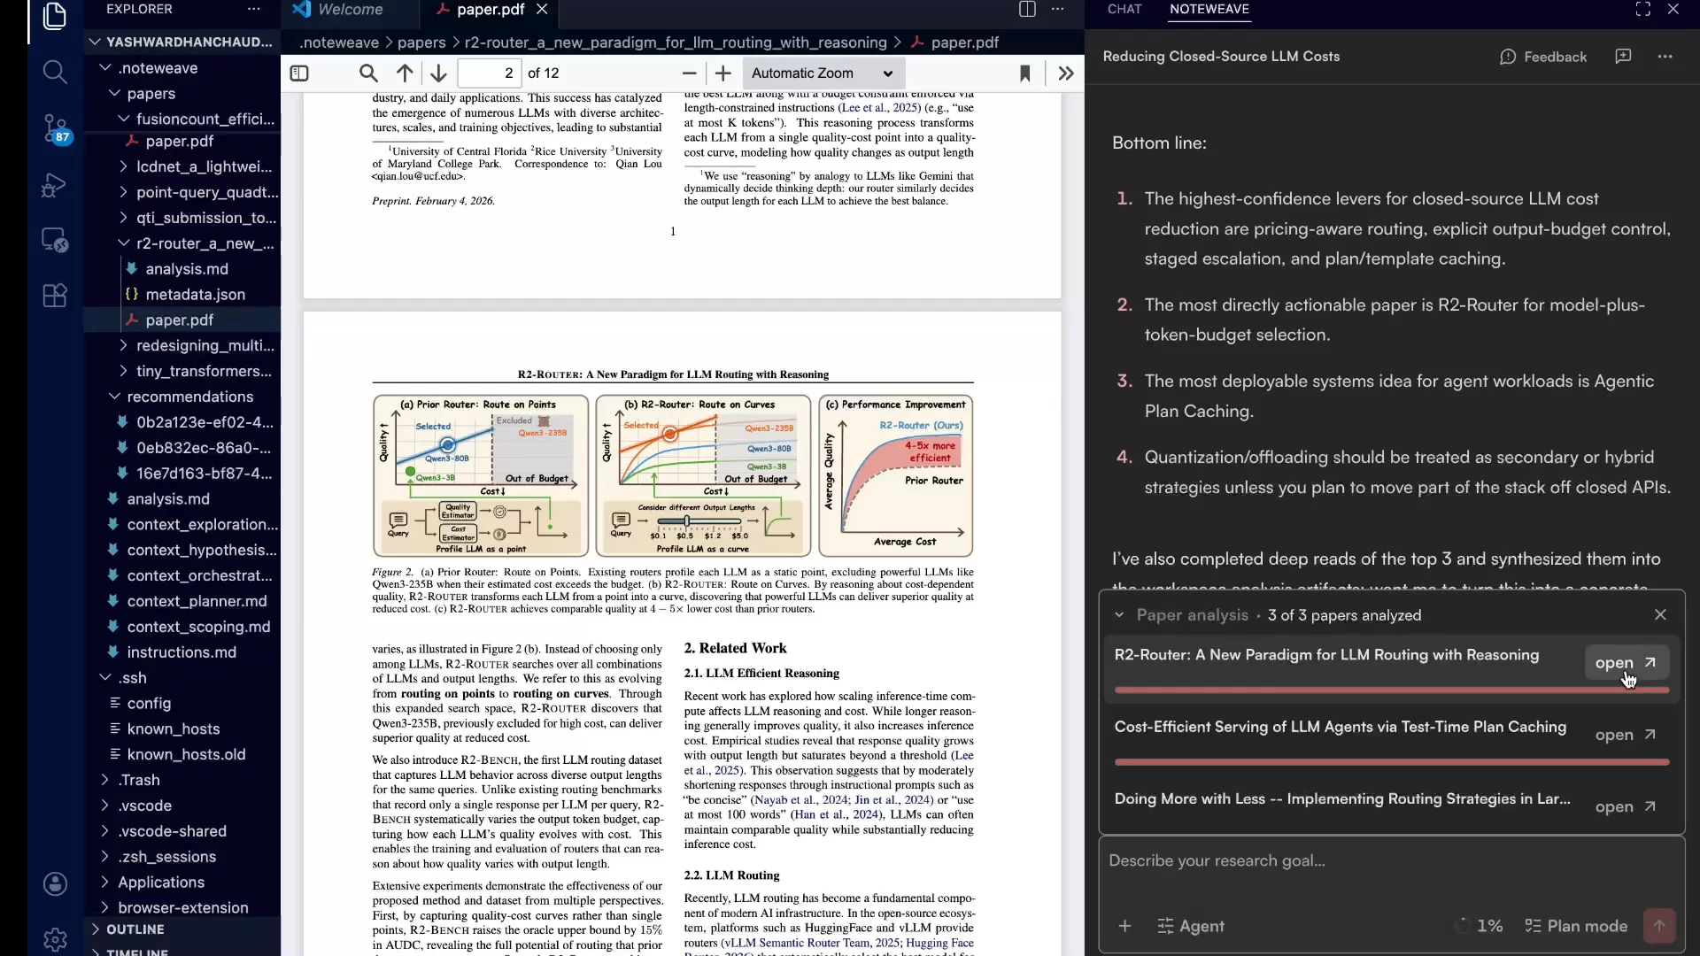
Task: Click the 1% context usage indicator
Action: pos(1480,926)
